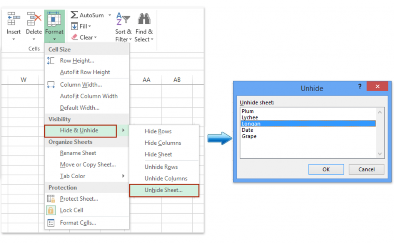This screenshot has height=243, width=394.
Task: Choose Rename Sheet from the menu
Action: click(78, 153)
